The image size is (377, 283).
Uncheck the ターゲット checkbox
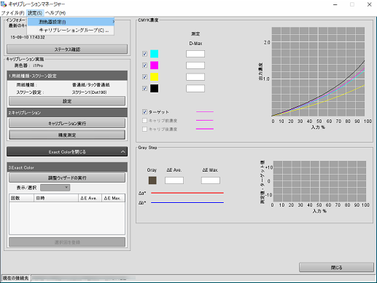coord(144,112)
